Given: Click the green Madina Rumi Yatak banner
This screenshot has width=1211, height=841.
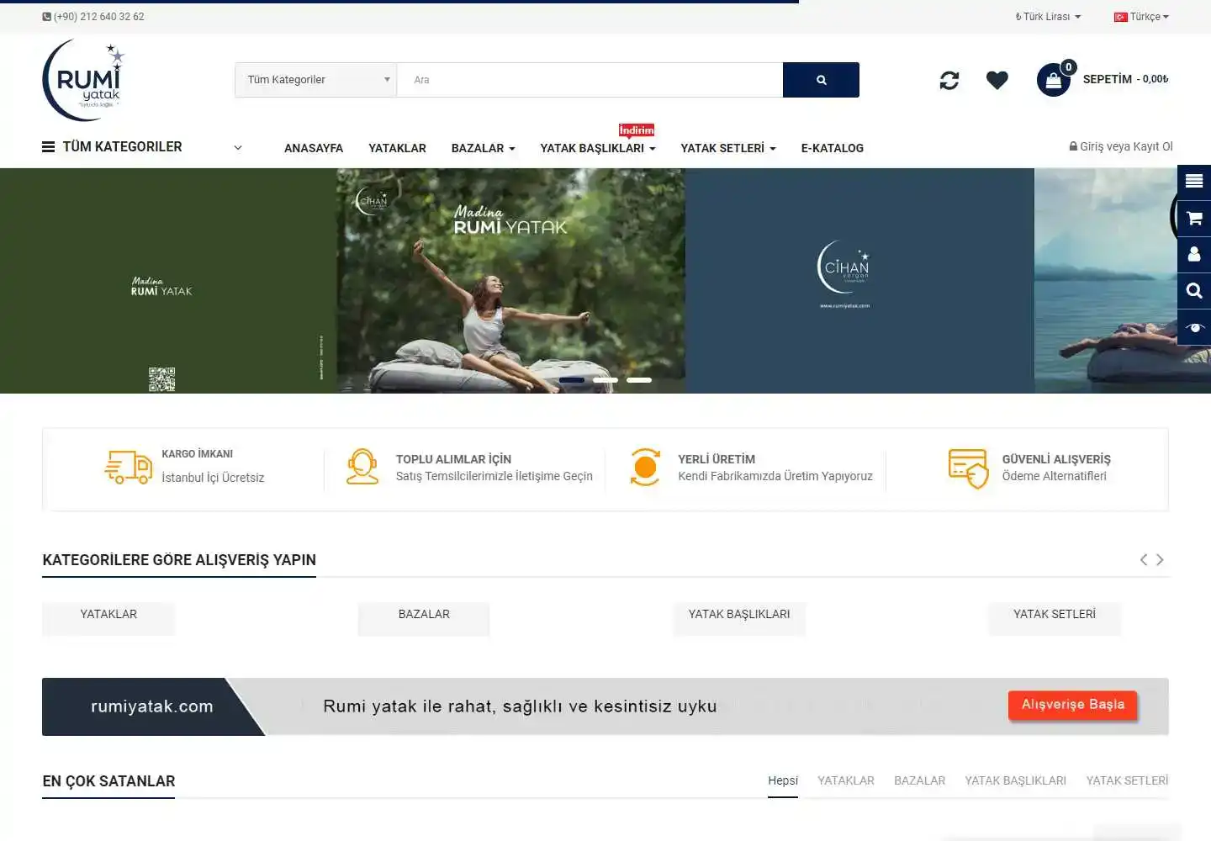Looking at the screenshot, I should (168, 281).
